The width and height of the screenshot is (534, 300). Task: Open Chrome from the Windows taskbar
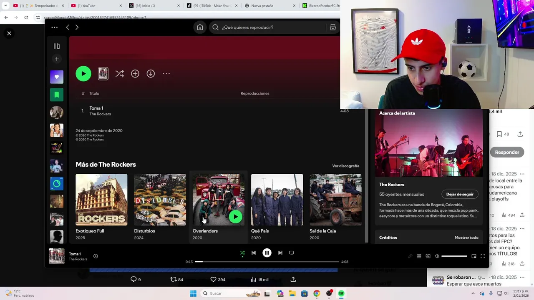[x=317, y=293]
